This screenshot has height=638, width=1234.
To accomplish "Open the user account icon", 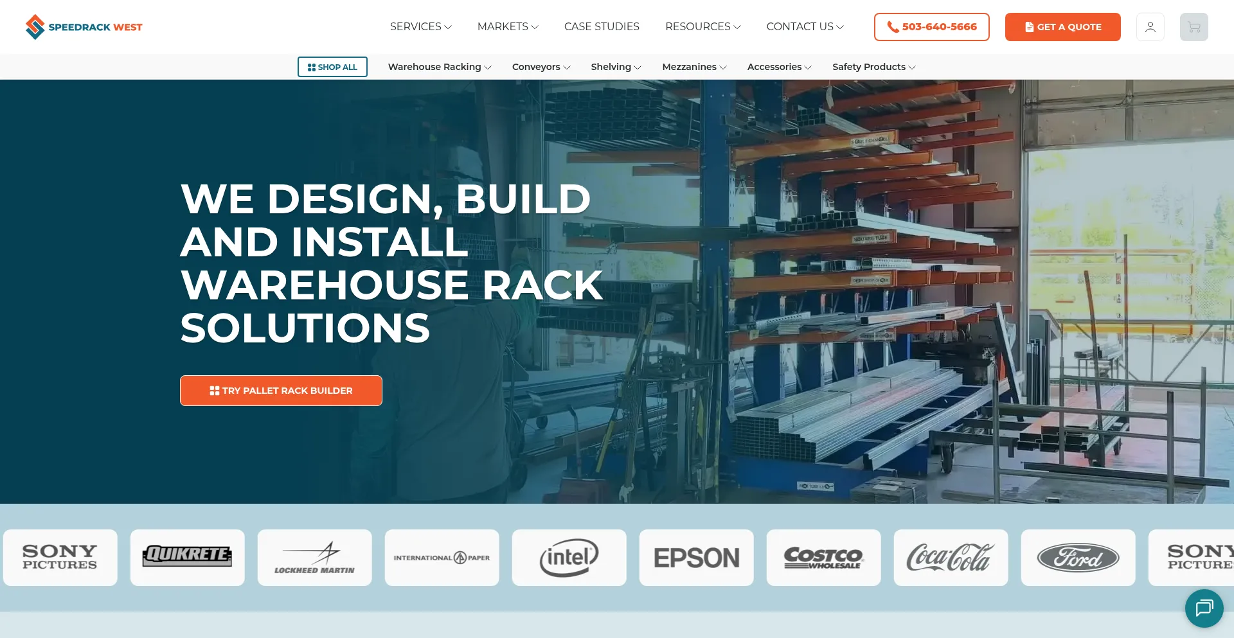I will (x=1150, y=27).
